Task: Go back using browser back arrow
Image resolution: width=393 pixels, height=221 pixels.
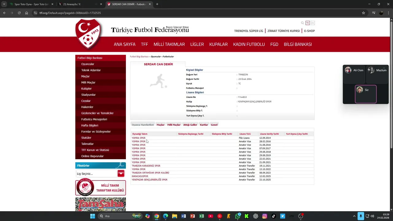Action: [x=4, y=13]
